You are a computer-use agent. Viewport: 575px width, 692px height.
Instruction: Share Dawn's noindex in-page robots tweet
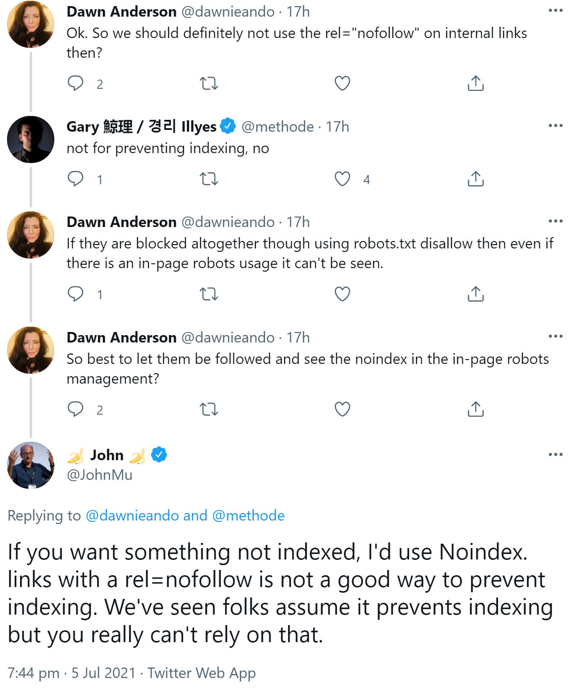coord(476,409)
